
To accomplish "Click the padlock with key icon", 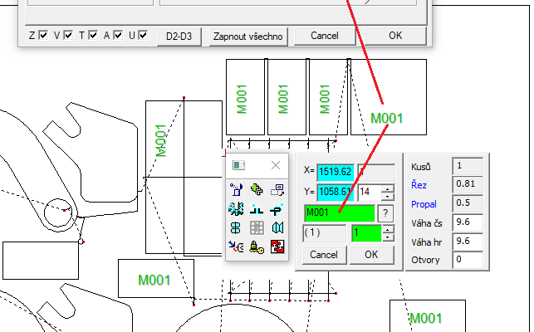I will click(257, 247).
